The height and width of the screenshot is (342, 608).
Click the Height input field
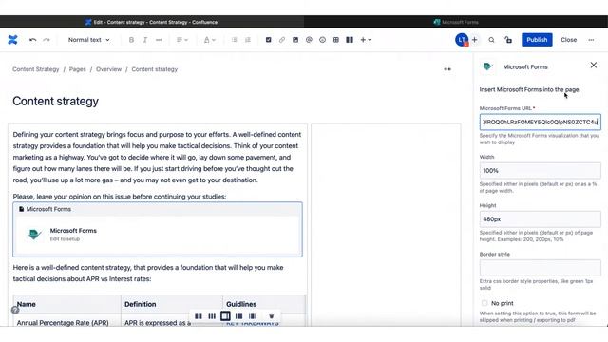(x=541, y=219)
